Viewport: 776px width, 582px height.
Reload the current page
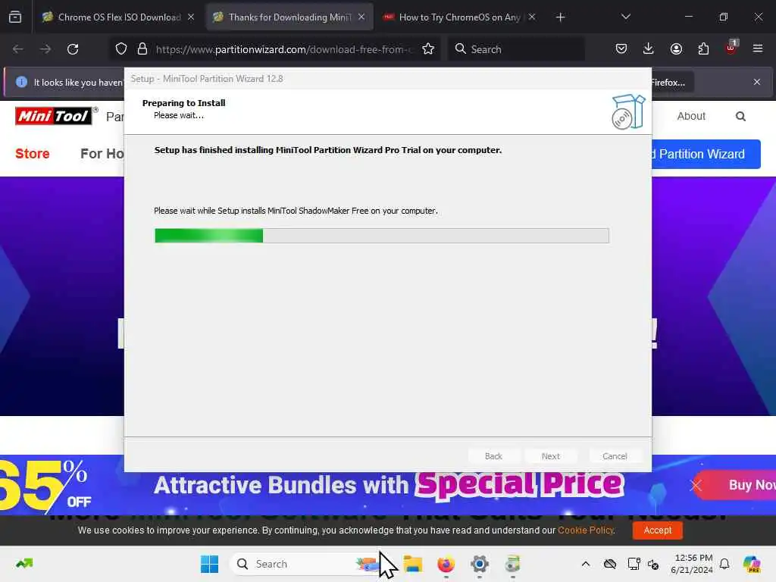tap(73, 49)
